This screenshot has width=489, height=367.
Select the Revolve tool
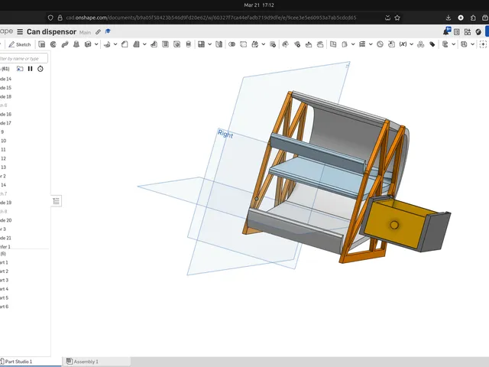click(53, 44)
